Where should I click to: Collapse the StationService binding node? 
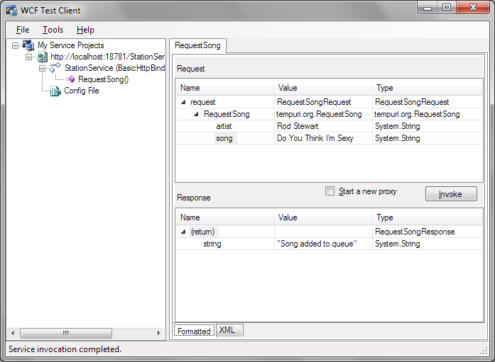tap(42, 68)
